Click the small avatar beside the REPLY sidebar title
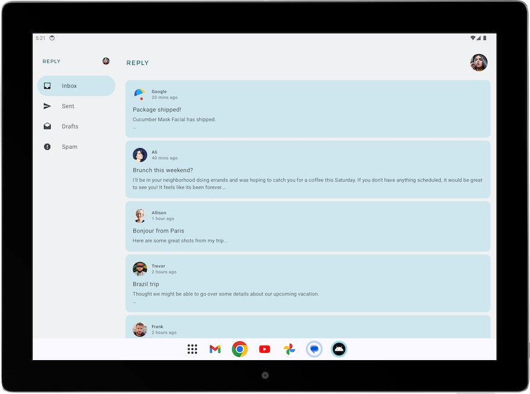 [x=106, y=61]
